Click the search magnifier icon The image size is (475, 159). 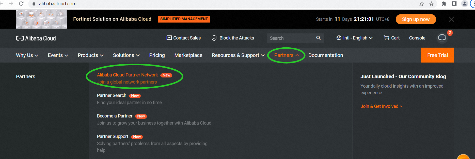pyautogui.click(x=318, y=38)
